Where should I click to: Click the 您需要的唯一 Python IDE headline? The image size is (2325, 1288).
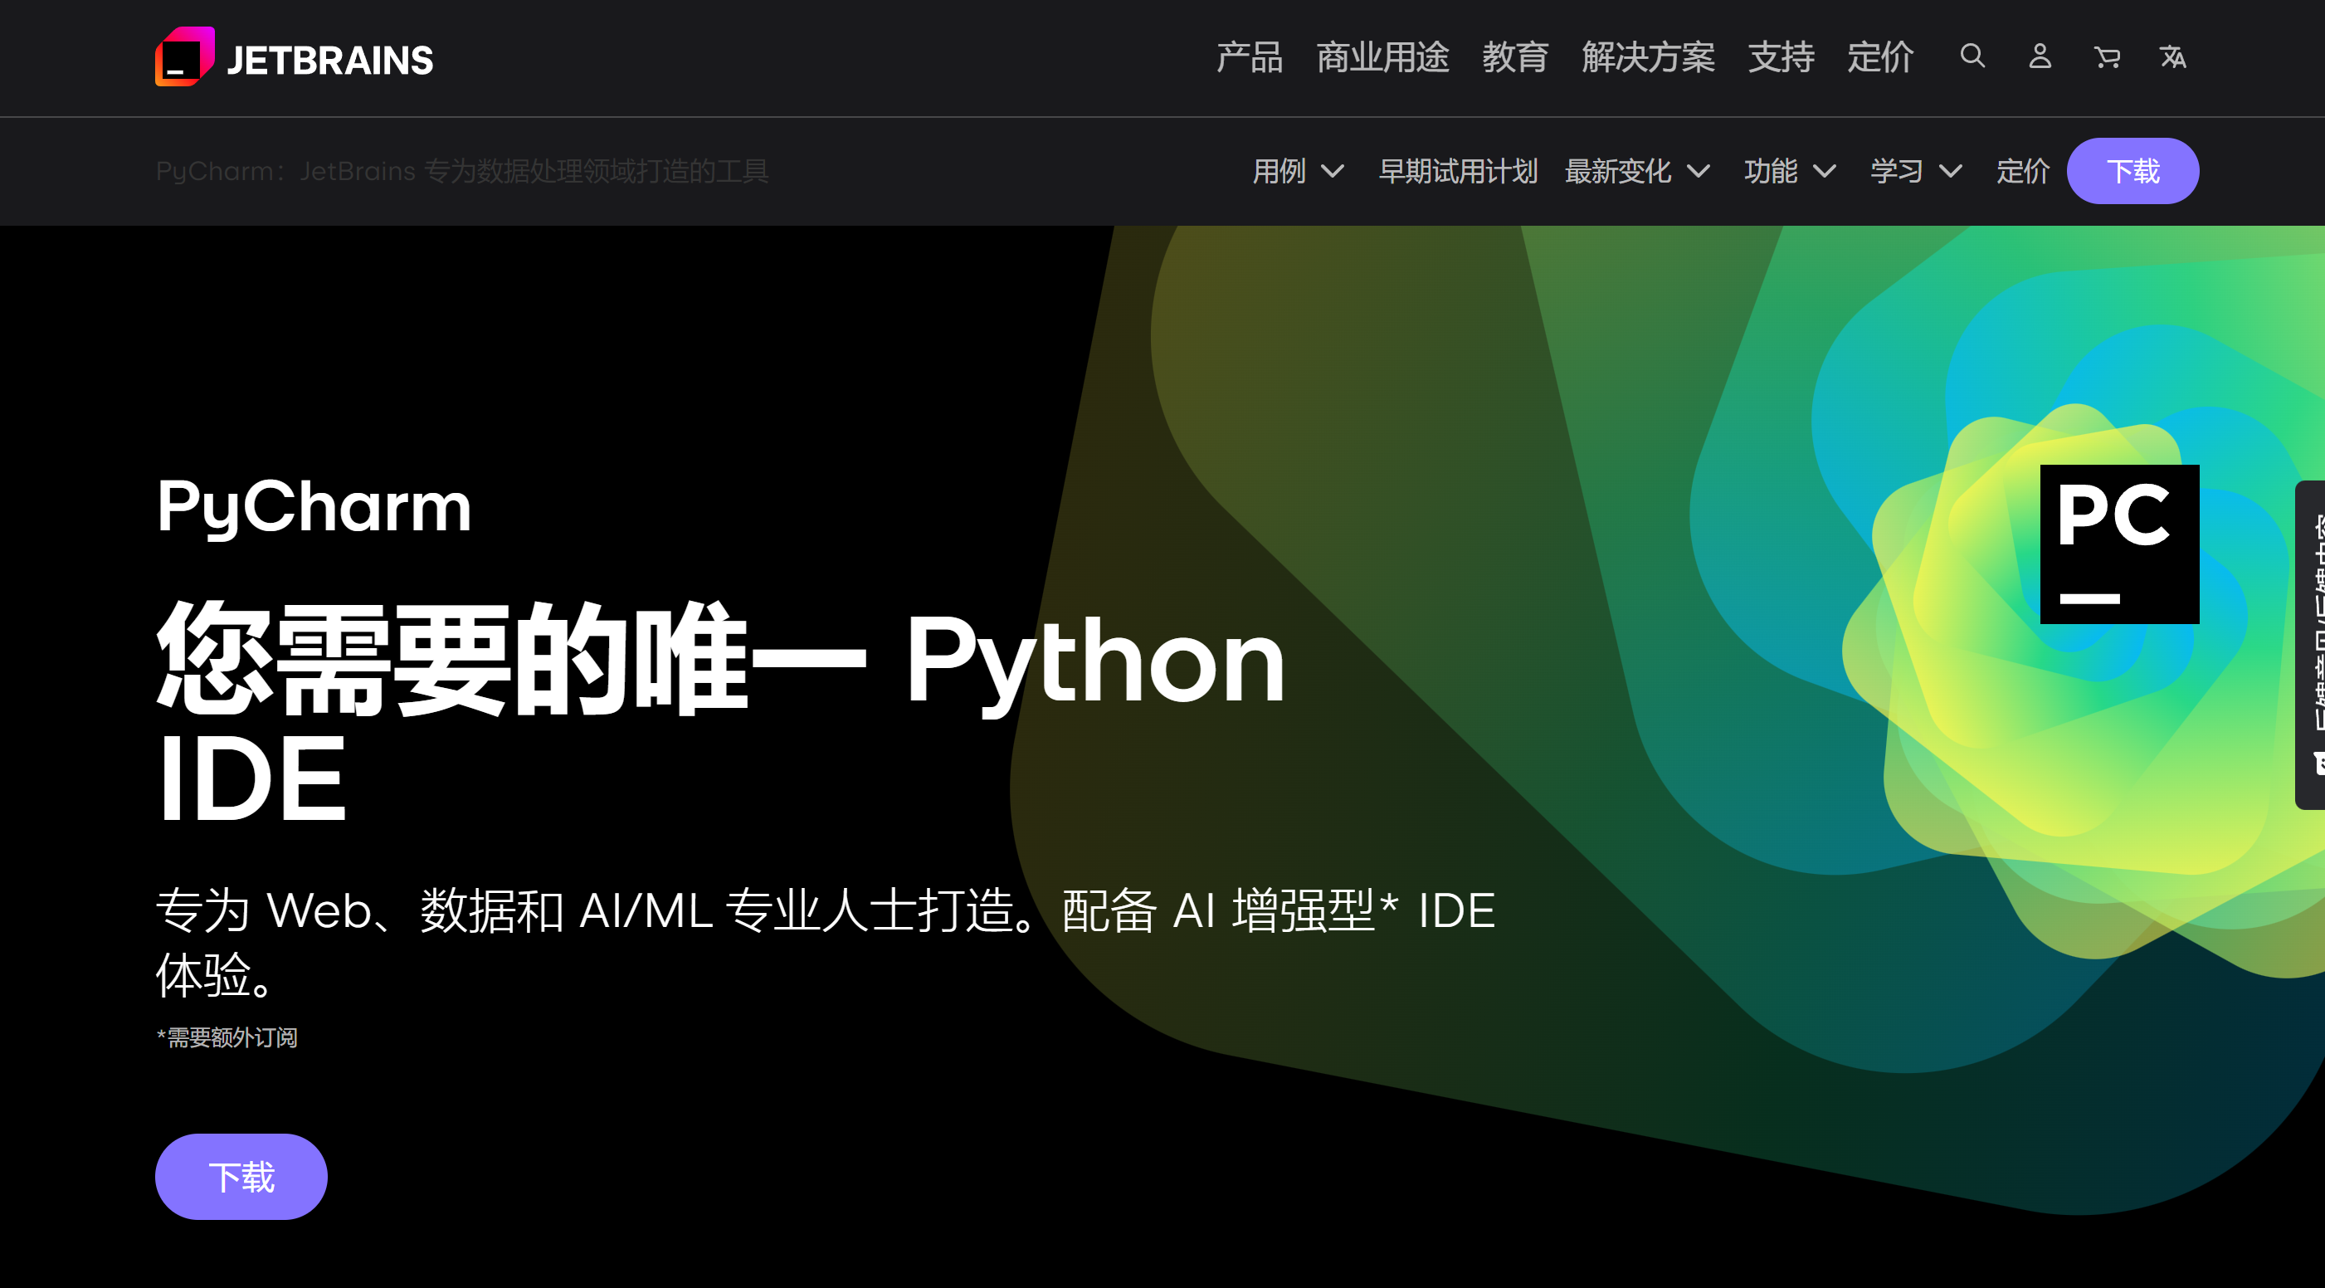[x=721, y=713]
